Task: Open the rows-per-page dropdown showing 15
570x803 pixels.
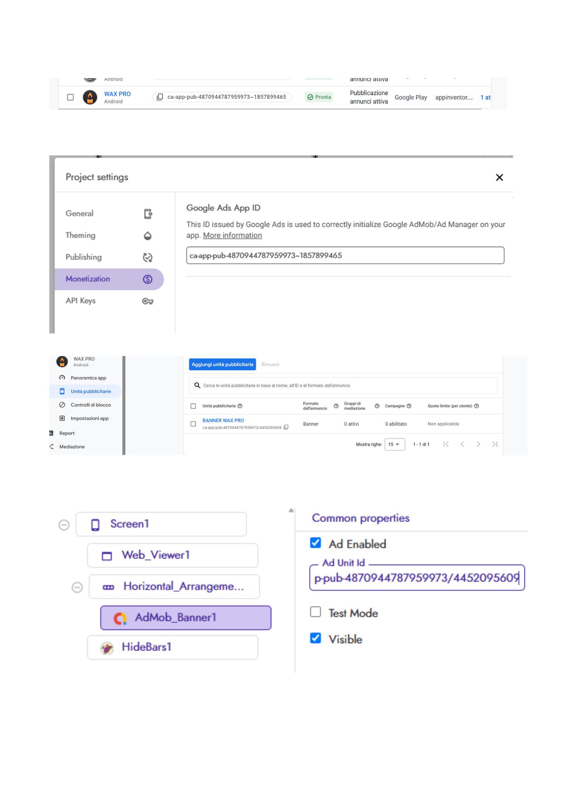Action: click(x=394, y=444)
